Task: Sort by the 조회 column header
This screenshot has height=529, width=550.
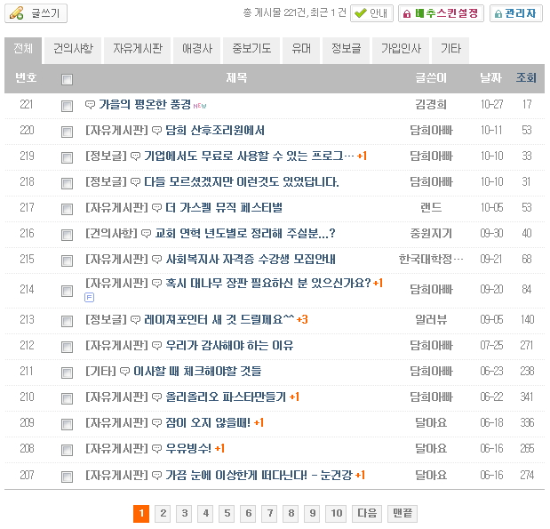Action: 526,78
